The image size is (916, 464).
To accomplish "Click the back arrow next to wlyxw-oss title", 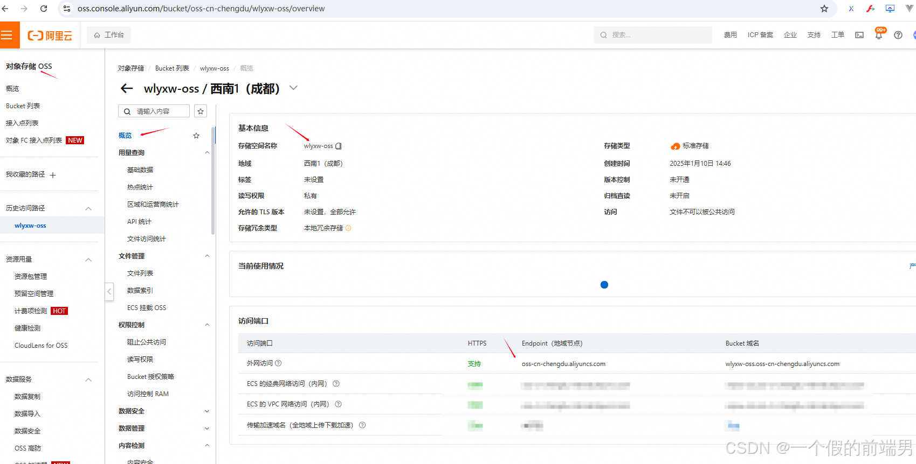I will (127, 88).
